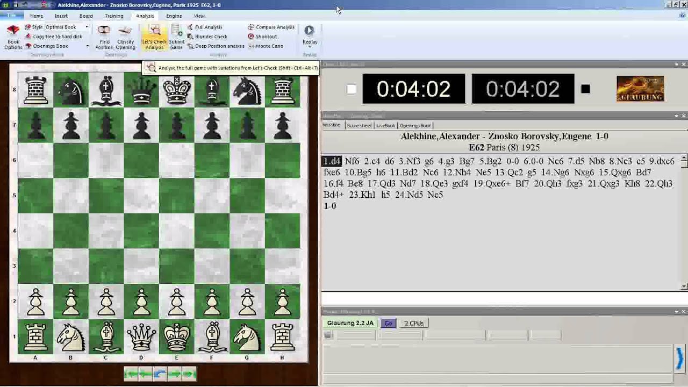Switch to the Openings Book notation tab
This screenshot has height=387, width=688.
point(415,125)
